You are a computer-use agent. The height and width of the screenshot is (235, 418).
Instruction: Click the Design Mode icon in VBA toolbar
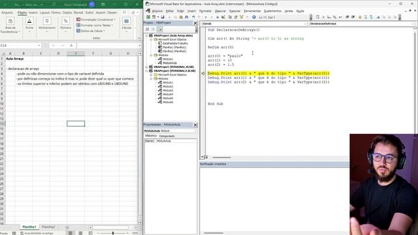223,17
